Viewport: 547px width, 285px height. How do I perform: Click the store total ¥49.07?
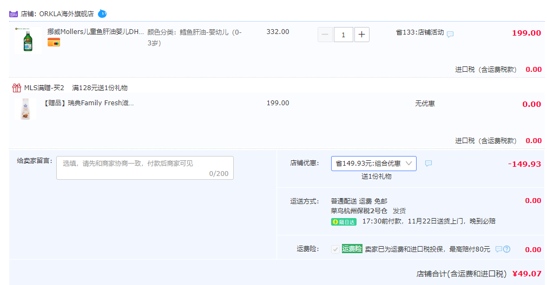pos(527,274)
